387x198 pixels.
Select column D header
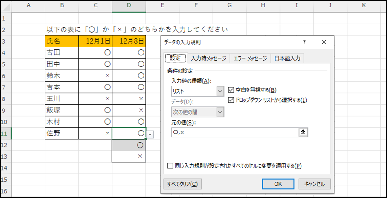click(x=129, y=5)
